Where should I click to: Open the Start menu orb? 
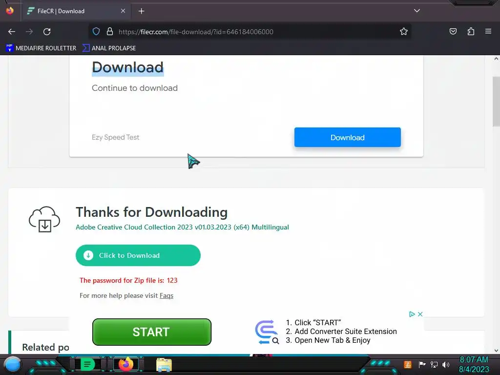pyautogui.click(x=13, y=364)
